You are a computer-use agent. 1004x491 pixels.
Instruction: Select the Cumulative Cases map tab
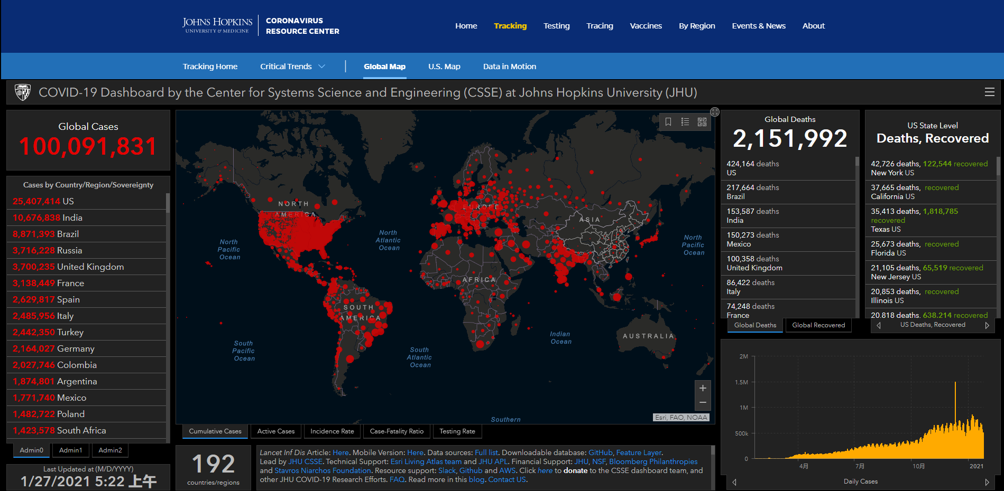tap(215, 431)
